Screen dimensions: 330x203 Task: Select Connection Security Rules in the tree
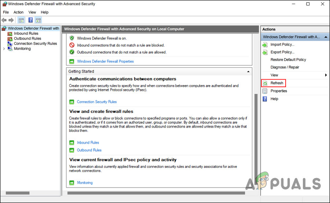(35, 44)
